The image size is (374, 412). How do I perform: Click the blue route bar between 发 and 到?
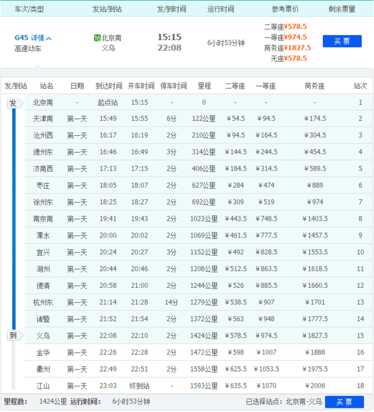point(13,218)
